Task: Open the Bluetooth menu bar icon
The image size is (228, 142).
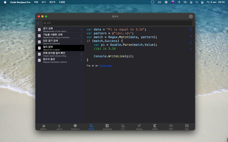Action: (x=179, y=2)
